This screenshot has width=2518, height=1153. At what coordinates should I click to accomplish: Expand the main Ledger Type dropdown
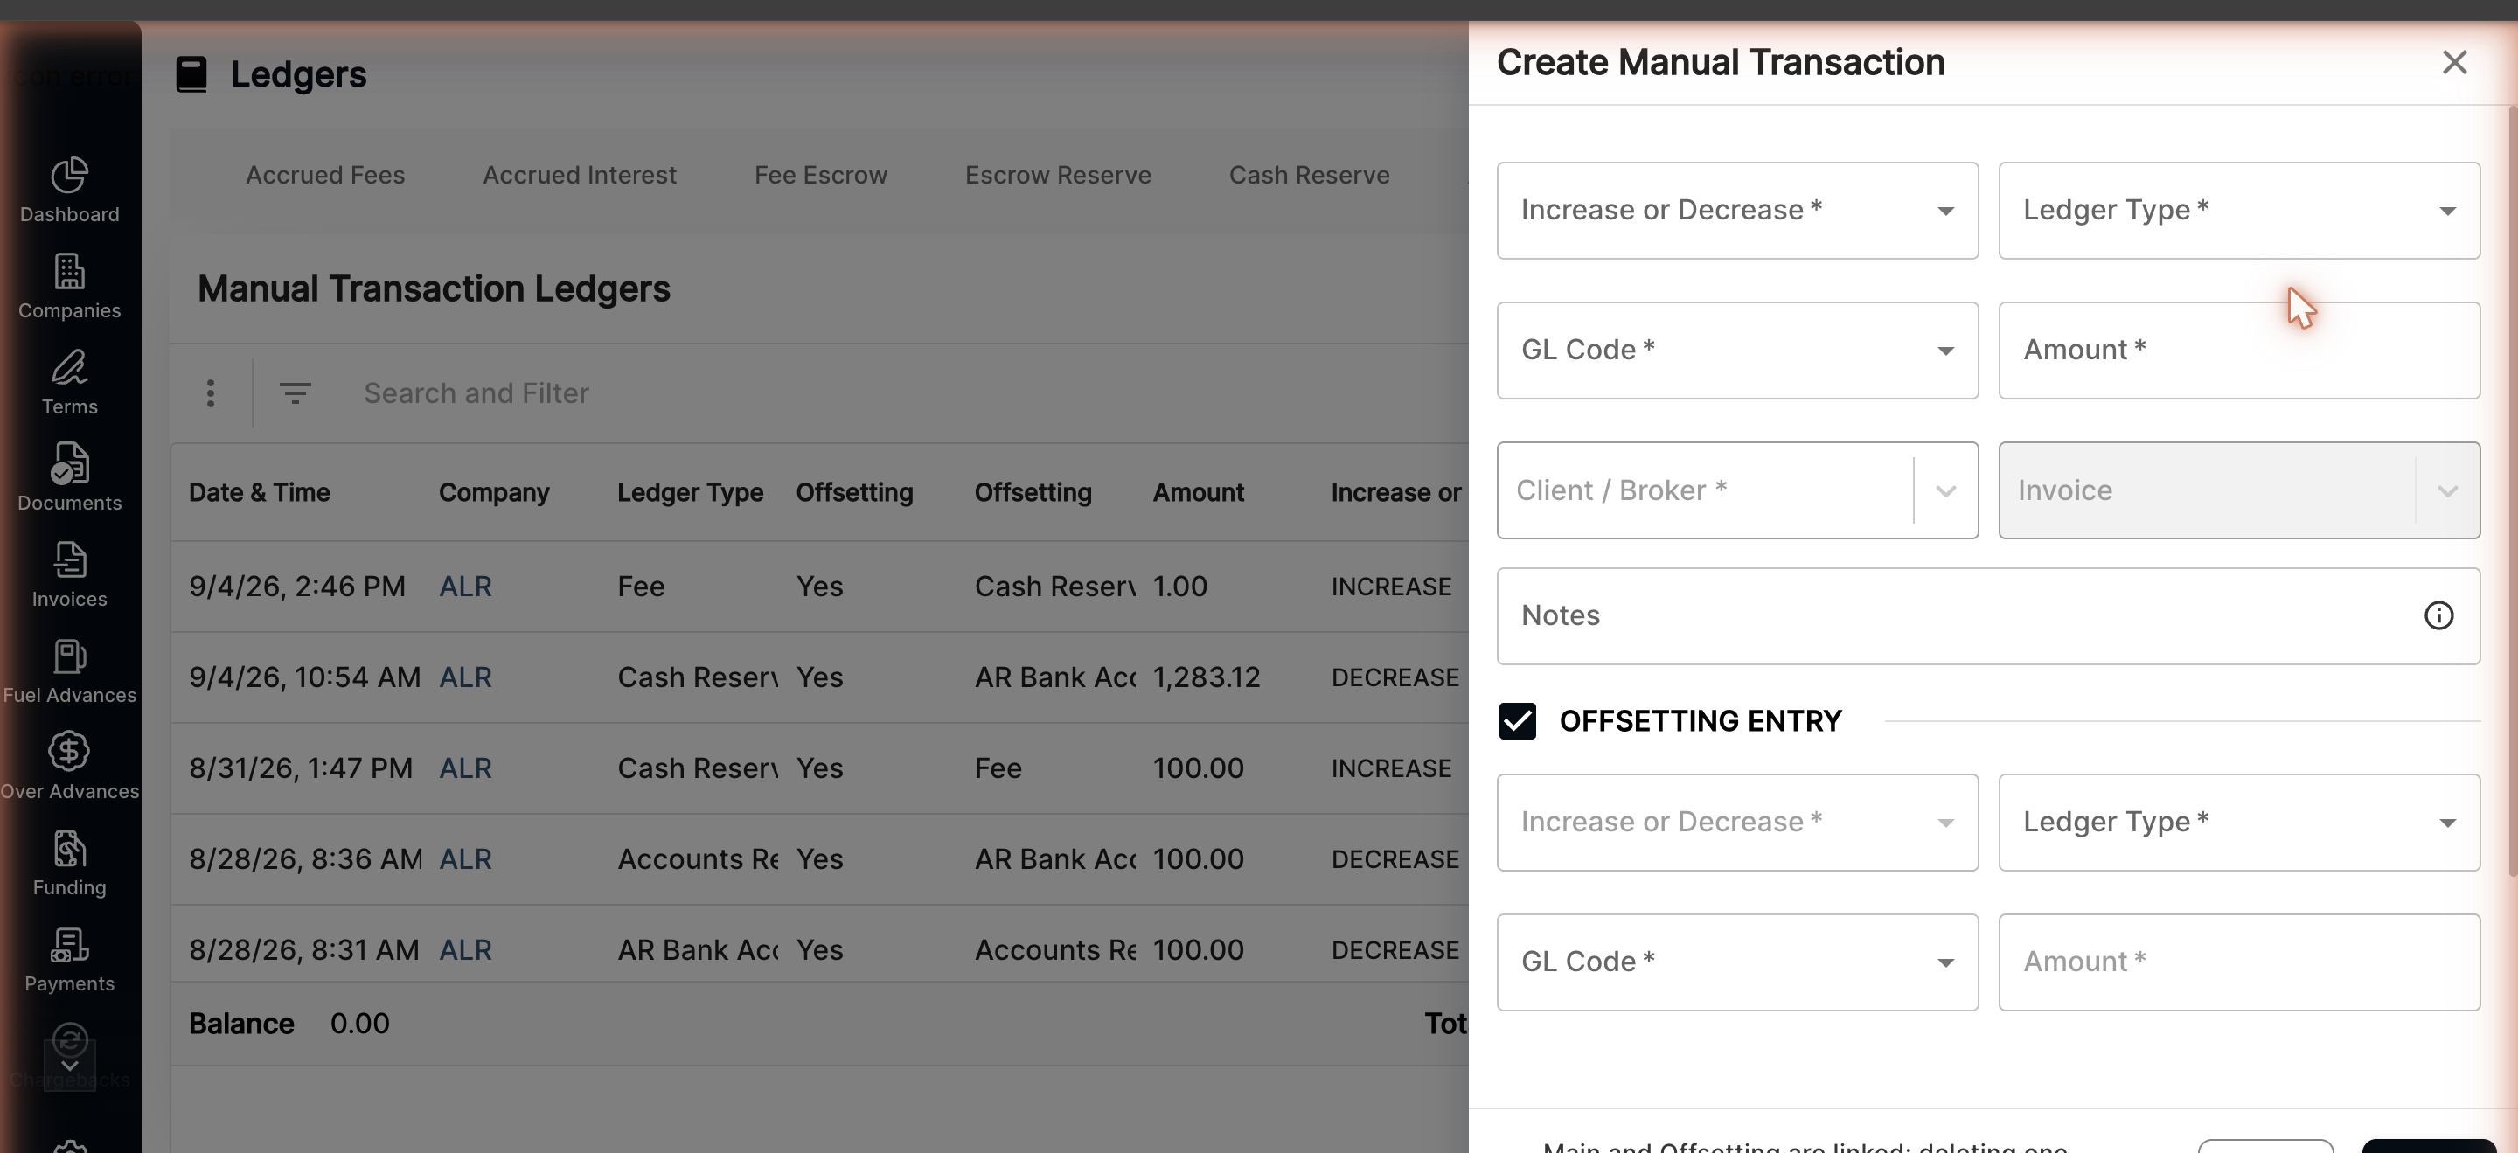(2238, 210)
